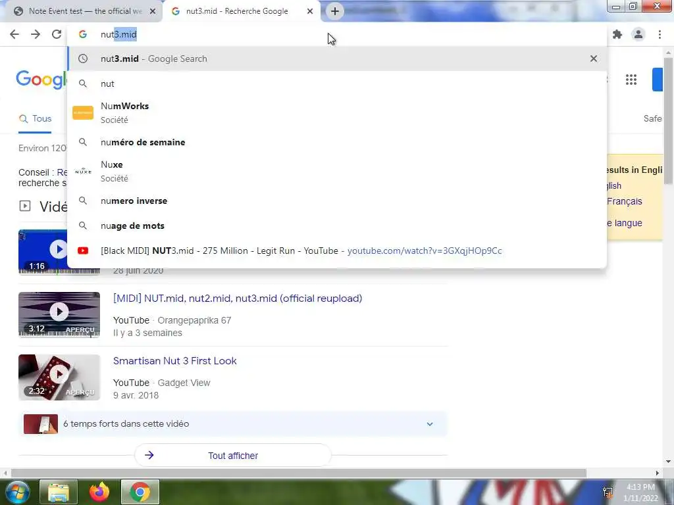Click the Tout afficher button
Viewport: 674px width, 505px height.
[233, 456]
